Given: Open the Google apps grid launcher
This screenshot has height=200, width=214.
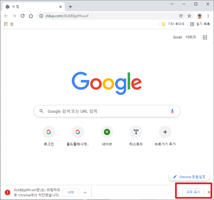Looking at the screenshot, I should tap(205, 37).
